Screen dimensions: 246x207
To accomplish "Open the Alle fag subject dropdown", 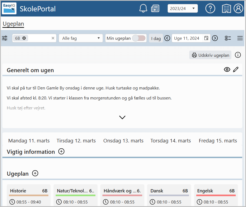I will coord(81,38).
